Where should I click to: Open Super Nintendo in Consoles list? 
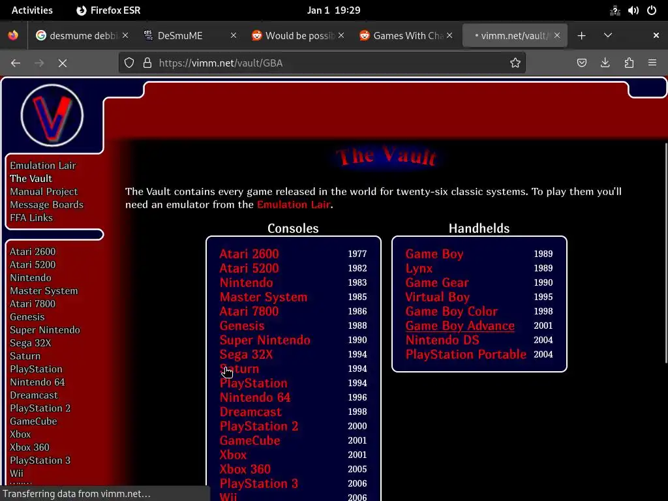coord(265,340)
